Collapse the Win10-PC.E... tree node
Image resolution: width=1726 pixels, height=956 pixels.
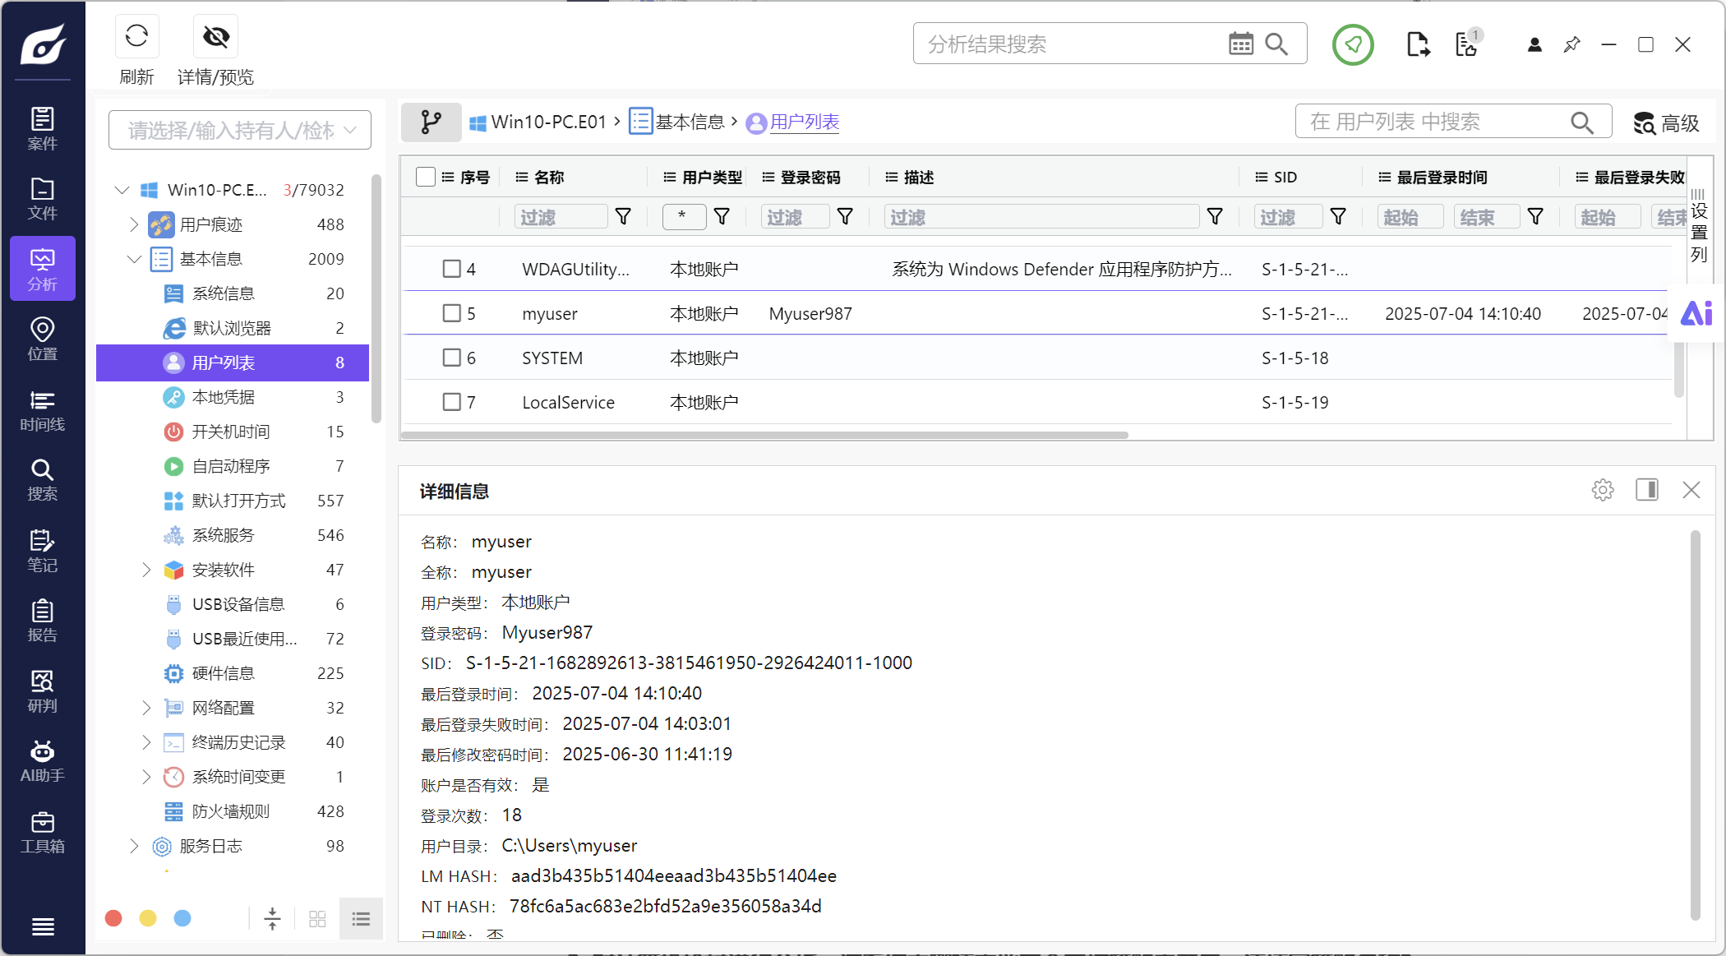(122, 190)
